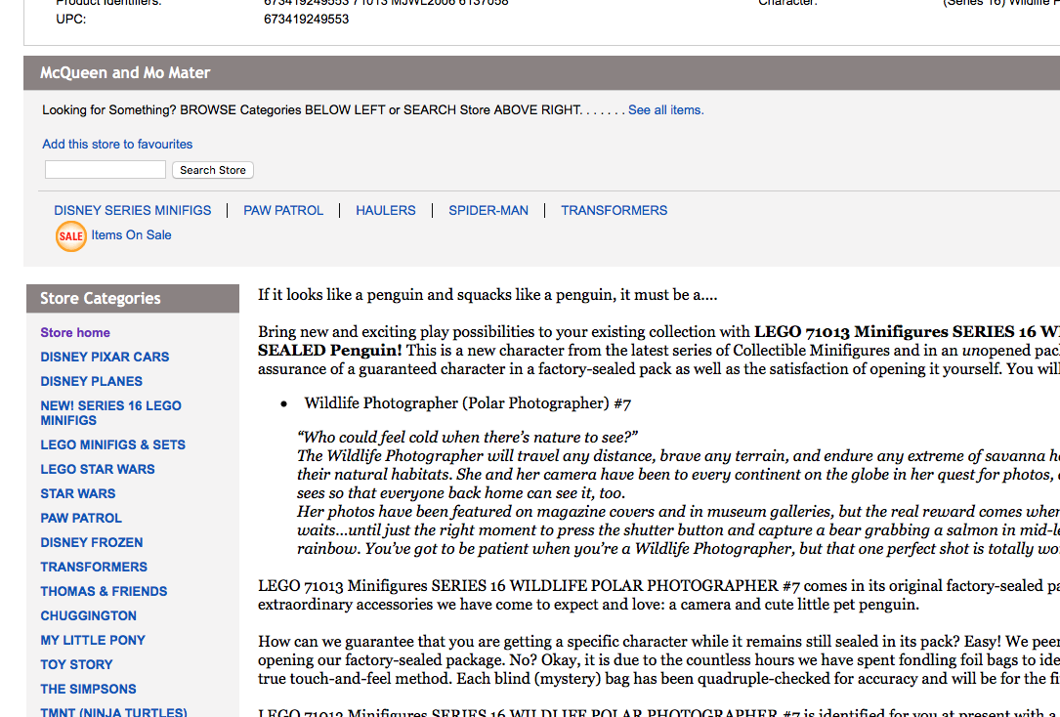View New! Series 16 LEGO Minifigs category

pos(110,413)
